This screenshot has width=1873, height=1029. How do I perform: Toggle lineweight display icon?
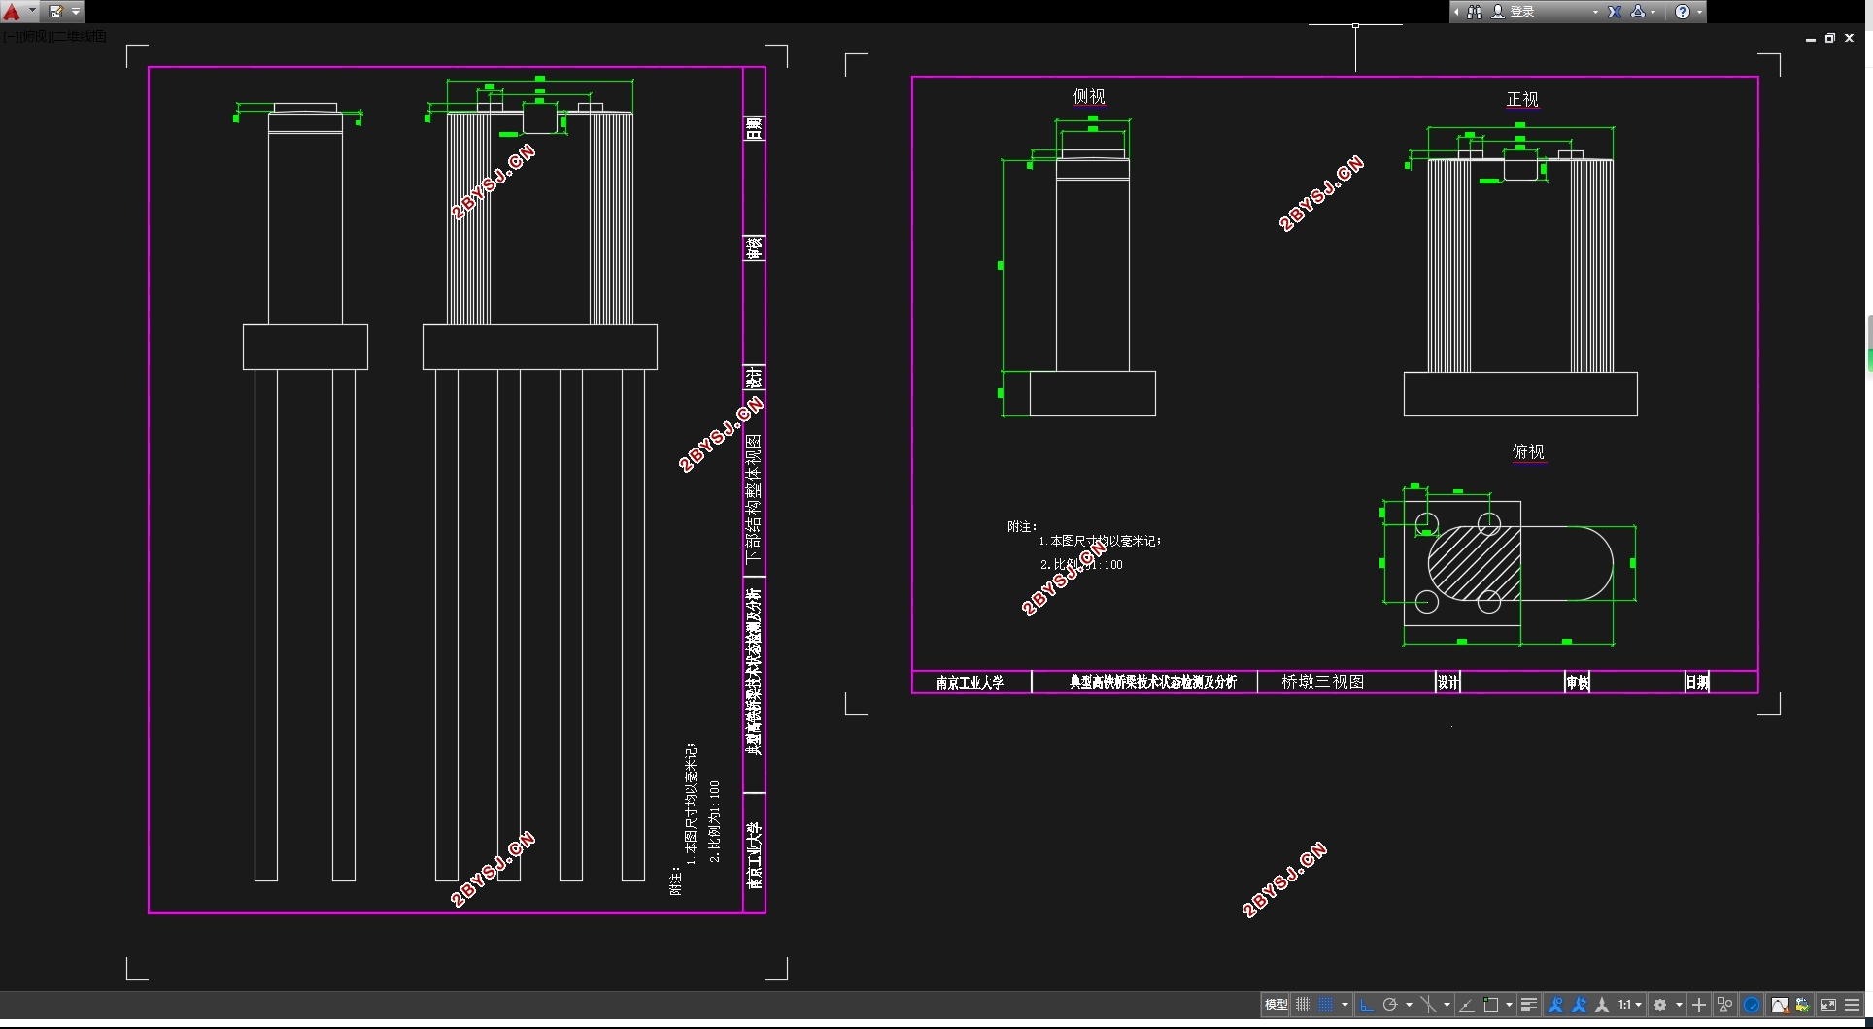point(1529,1005)
